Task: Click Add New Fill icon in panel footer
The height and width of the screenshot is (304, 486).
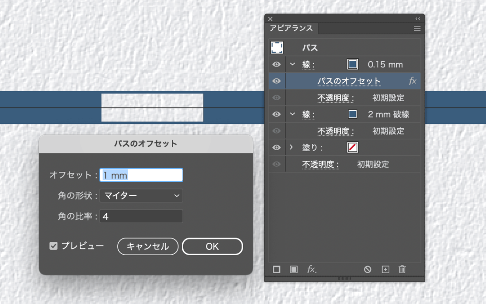Action: [x=294, y=269]
